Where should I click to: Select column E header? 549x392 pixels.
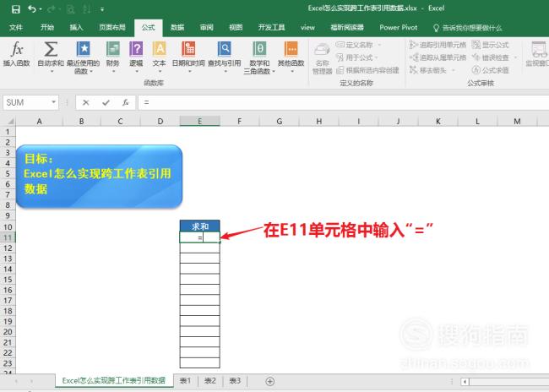click(x=199, y=121)
